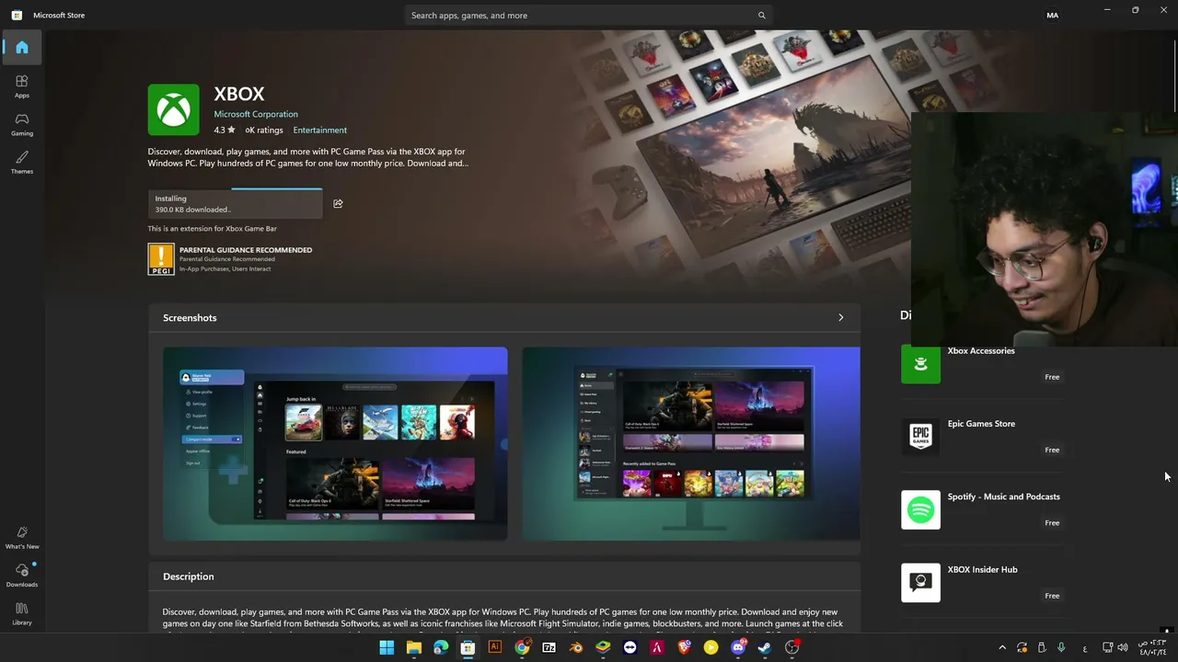Click the Installing download progress bar

pos(236,203)
